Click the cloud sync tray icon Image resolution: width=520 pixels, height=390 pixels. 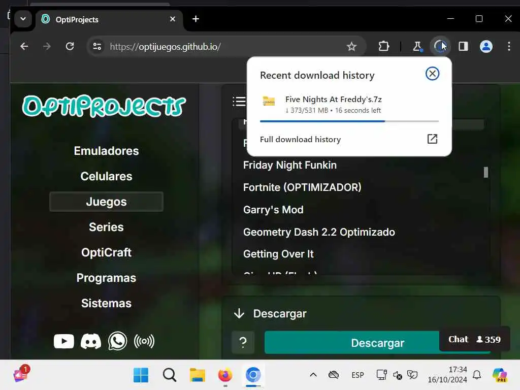[x=333, y=375]
